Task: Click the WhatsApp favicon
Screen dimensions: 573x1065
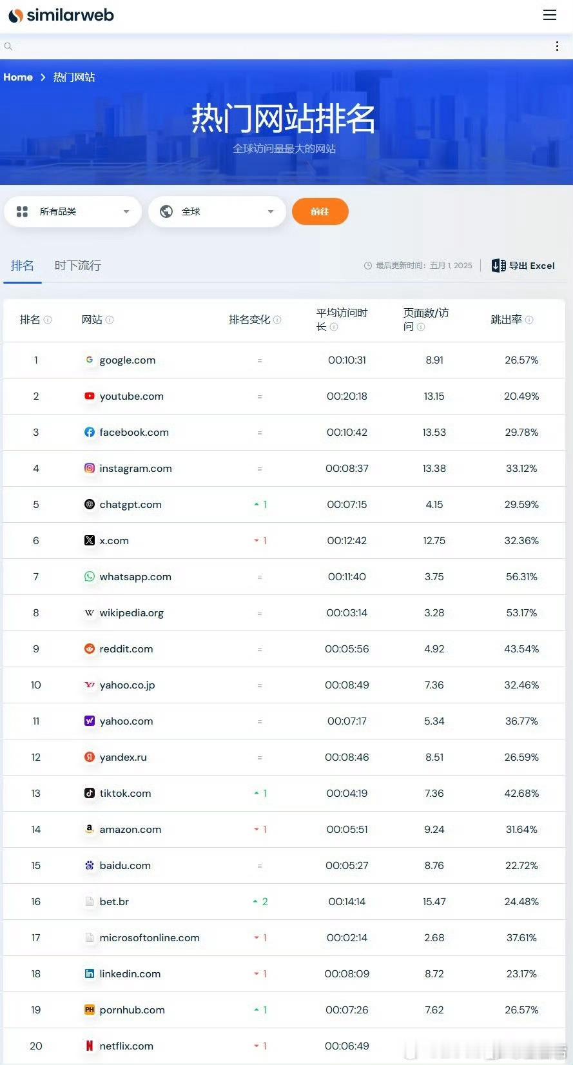Action: 90,576
